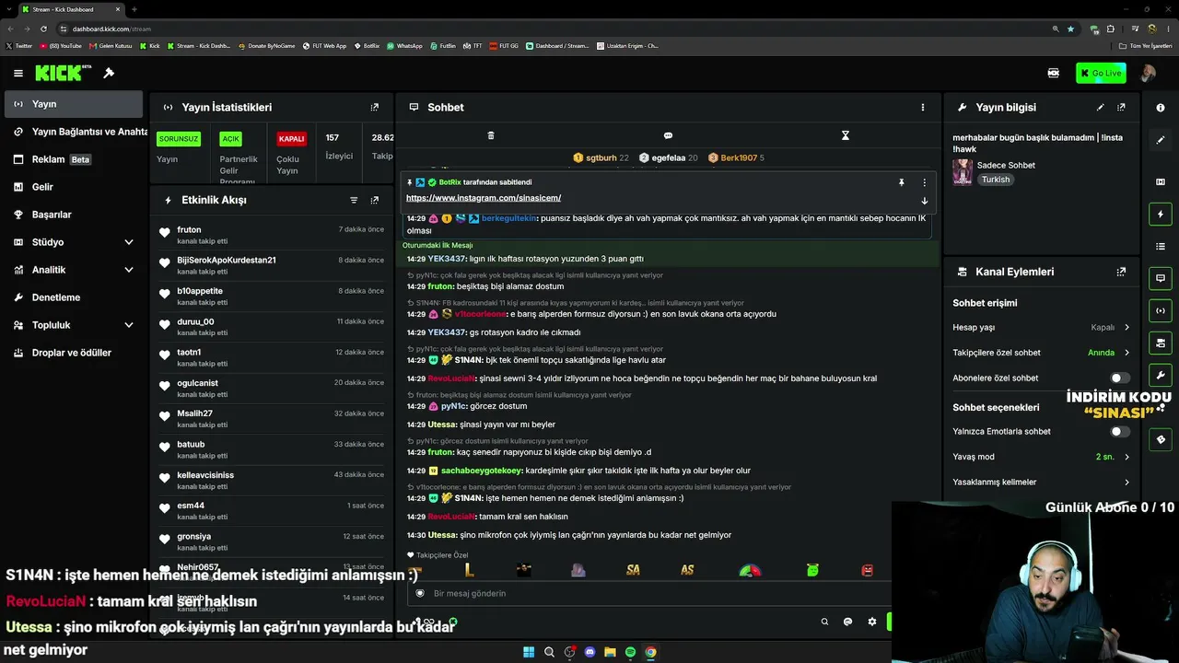Open the Başarılar sidebar item
Viewport: 1179px width, 663px height.
tap(74, 215)
